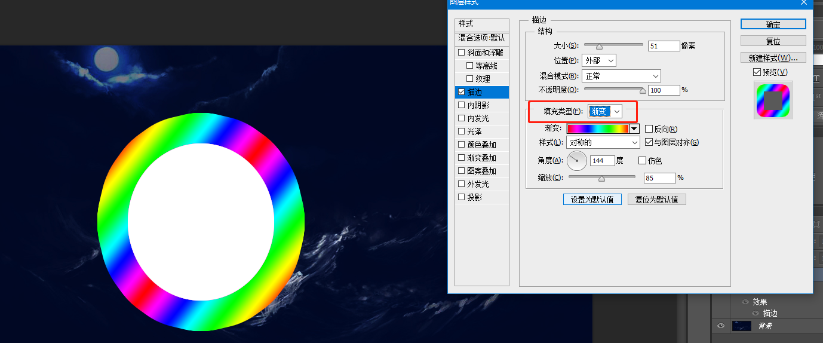The image size is (823, 343).
Task: Hide the 背景 layer eye icon
Action: coord(721,326)
